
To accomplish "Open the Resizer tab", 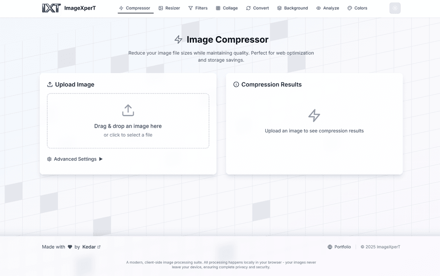I will [169, 8].
